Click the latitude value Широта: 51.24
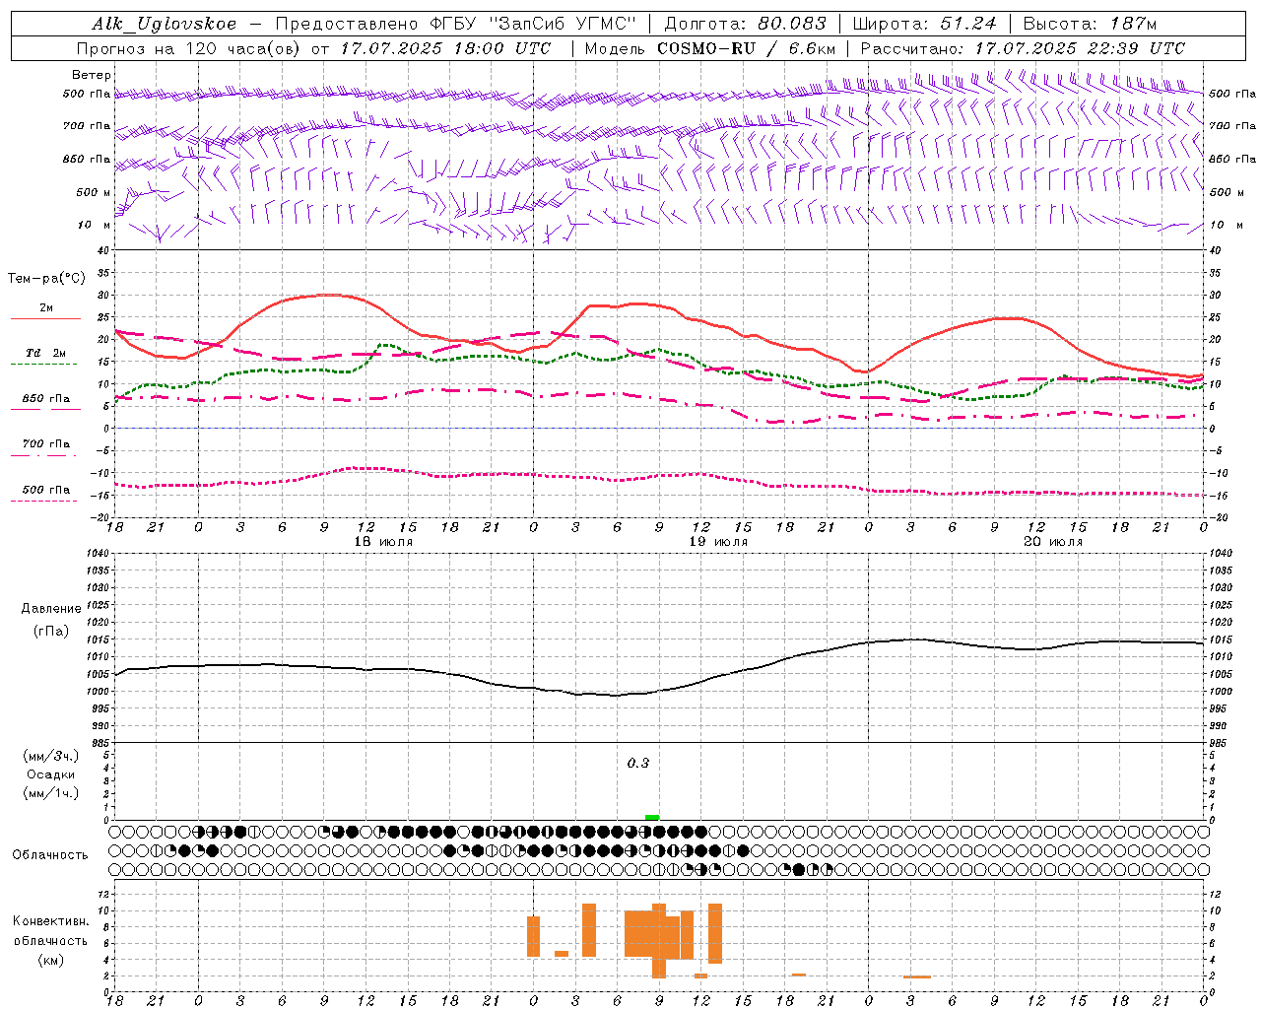 point(924,24)
